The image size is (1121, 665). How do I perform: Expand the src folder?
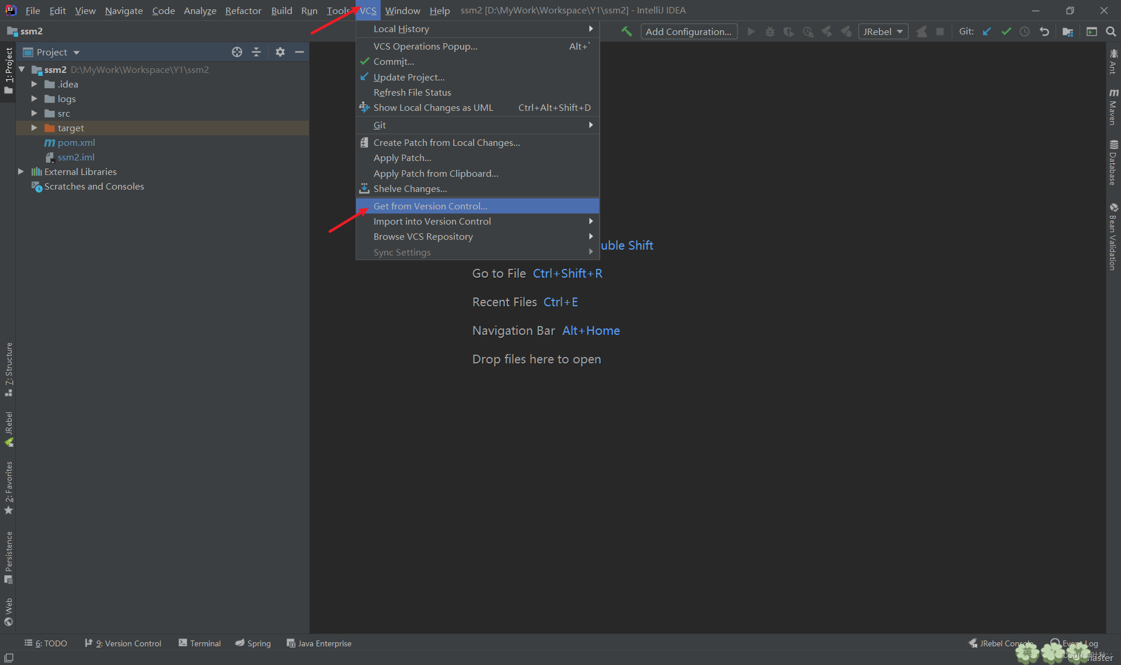[x=34, y=113]
